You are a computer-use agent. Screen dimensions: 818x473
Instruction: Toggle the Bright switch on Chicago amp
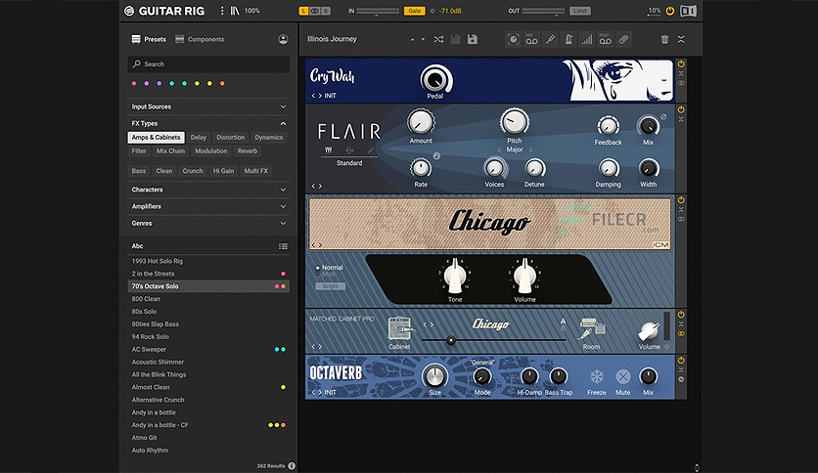coord(330,286)
